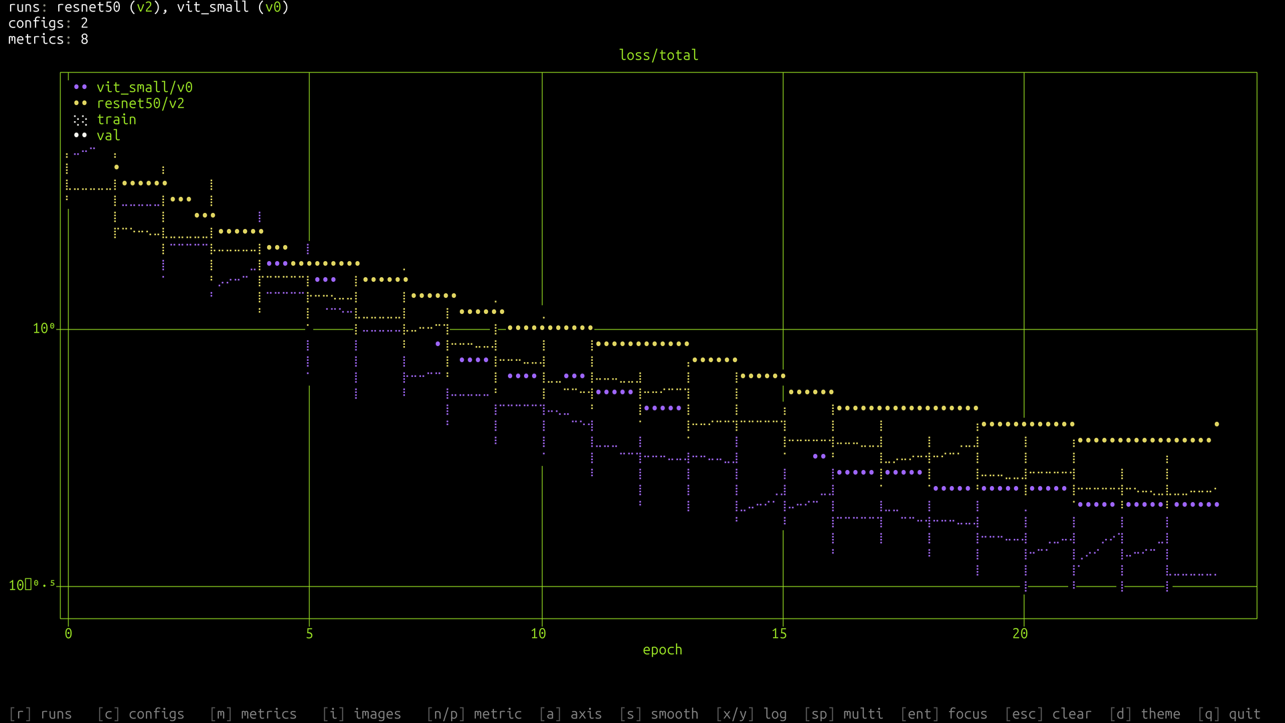
Task: Click the loss/total chart title
Action: point(659,55)
